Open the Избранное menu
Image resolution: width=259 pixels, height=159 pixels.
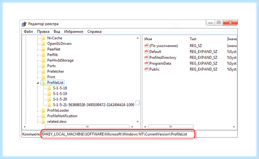[x=73, y=32]
